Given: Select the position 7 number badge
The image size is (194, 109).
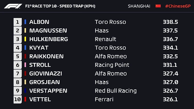Looking at the screenshot, I should [x=18, y=73].
